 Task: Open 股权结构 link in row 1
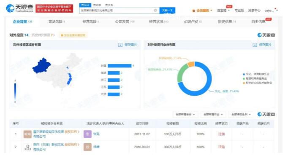point(72,132)
